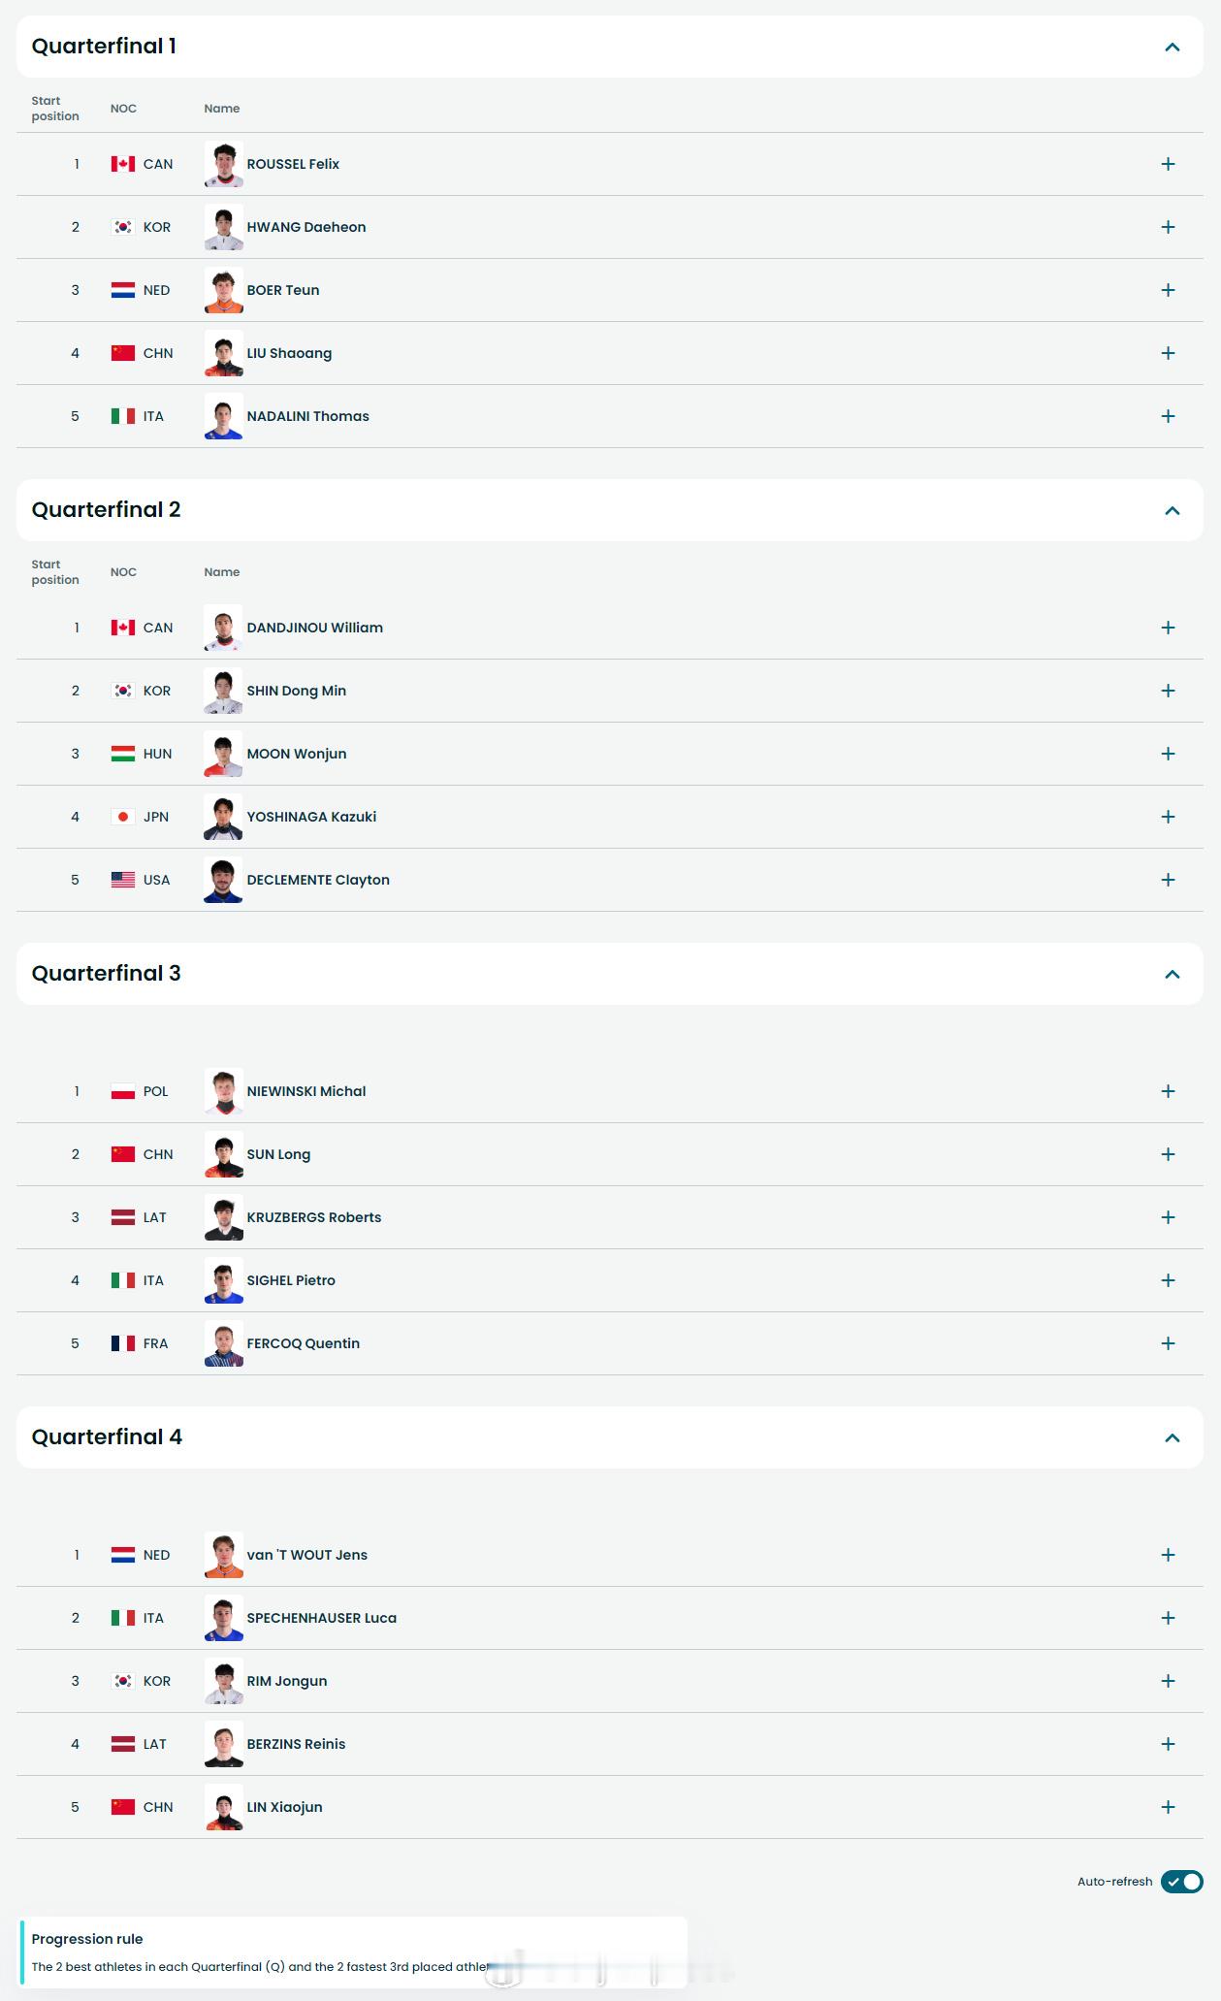Viewport: 1221px width, 2001px height.
Task: Click plus icon beside LIU Shaoang
Action: [1168, 353]
